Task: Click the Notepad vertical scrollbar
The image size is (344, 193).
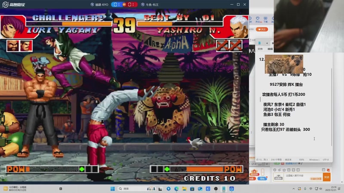Action: pyautogui.click(x=332, y=107)
